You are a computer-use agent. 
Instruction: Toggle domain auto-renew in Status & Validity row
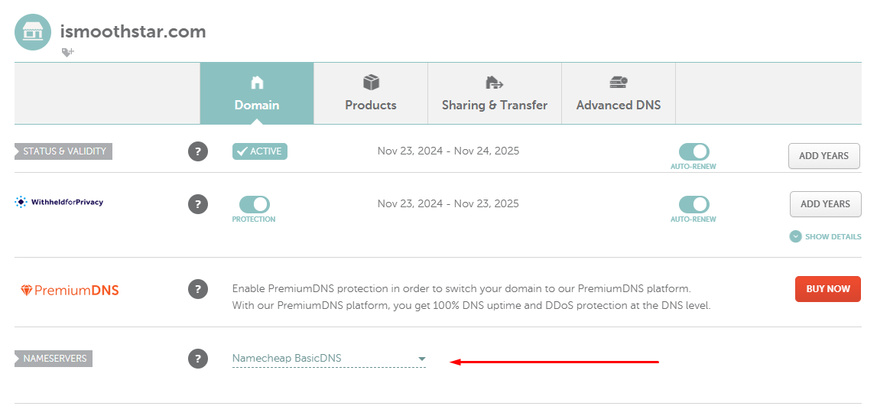(693, 151)
